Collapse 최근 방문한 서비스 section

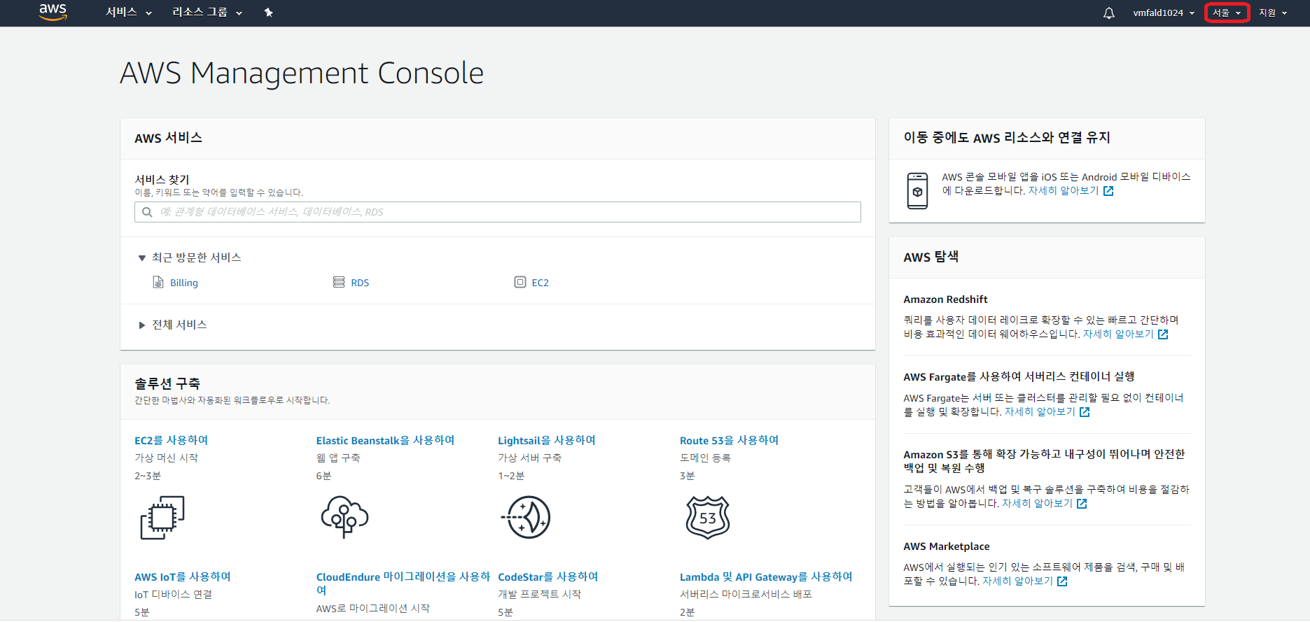(190, 257)
